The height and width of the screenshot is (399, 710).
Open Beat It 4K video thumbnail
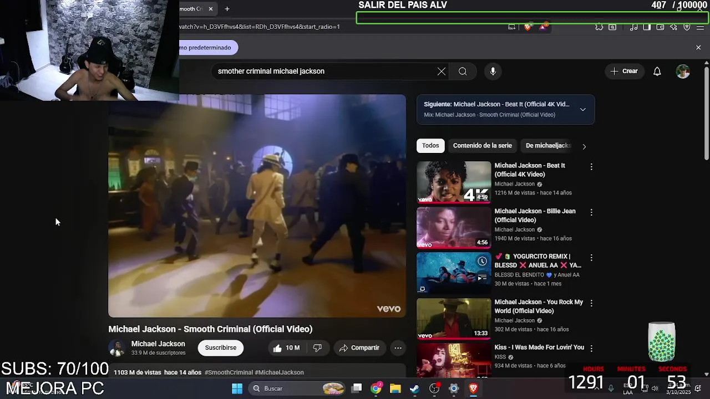tap(454, 182)
